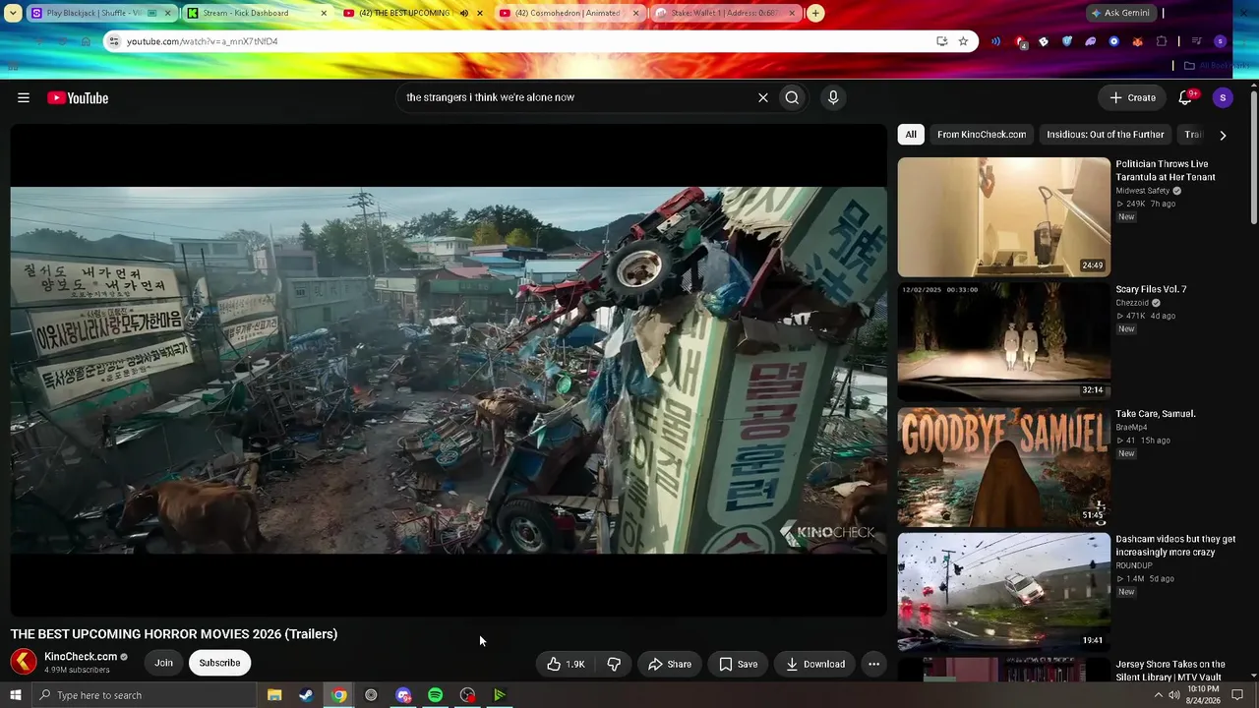Open the Chrome extensions puzzle icon

point(1162,41)
